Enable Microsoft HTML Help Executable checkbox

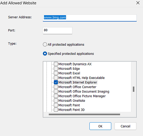56,78
